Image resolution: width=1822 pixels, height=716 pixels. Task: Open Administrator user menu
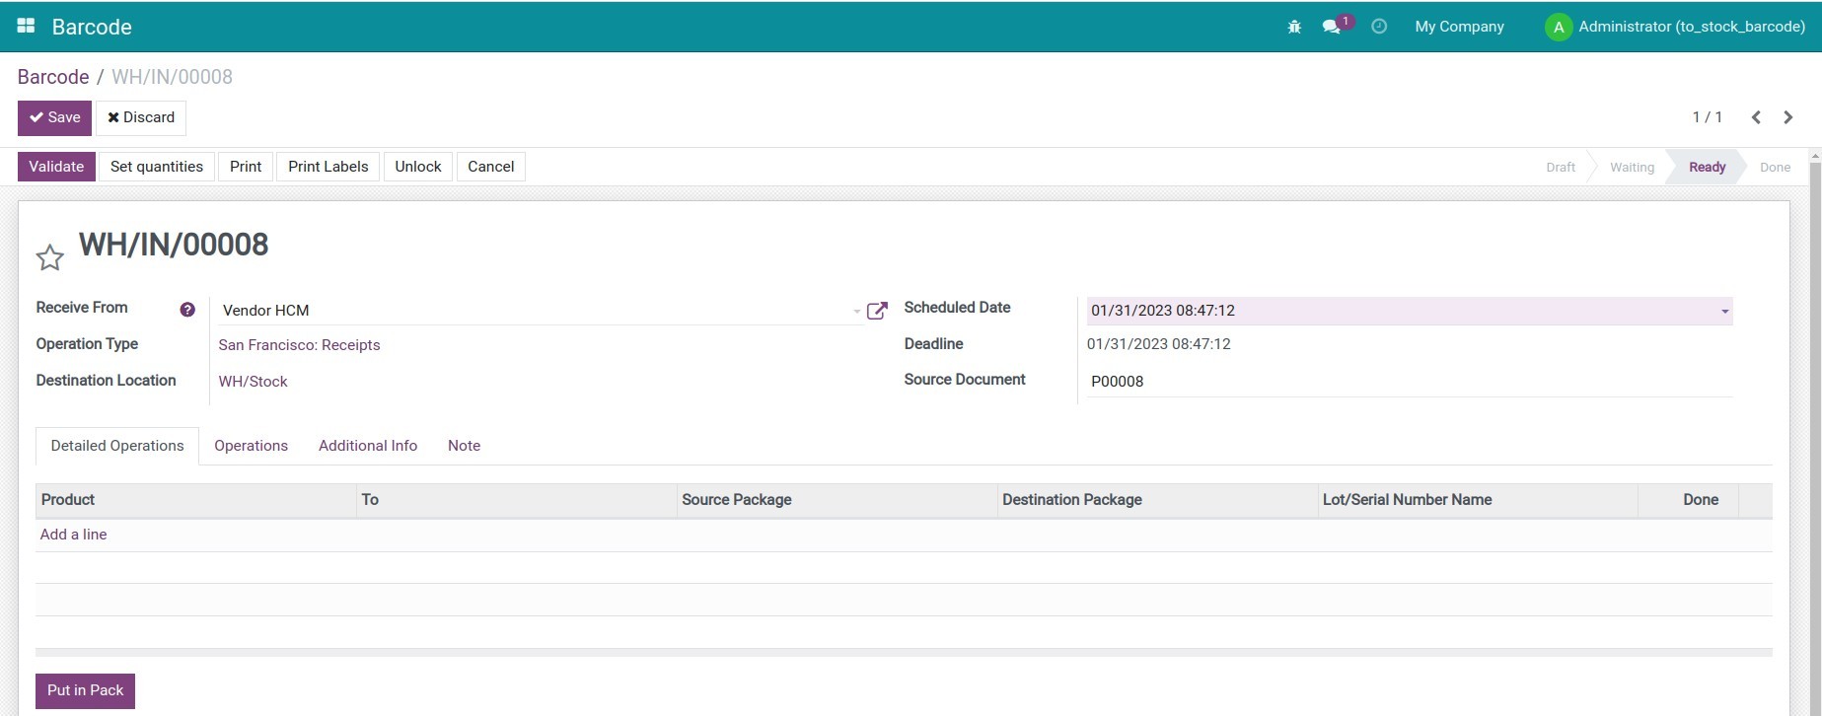point(1675,27)
